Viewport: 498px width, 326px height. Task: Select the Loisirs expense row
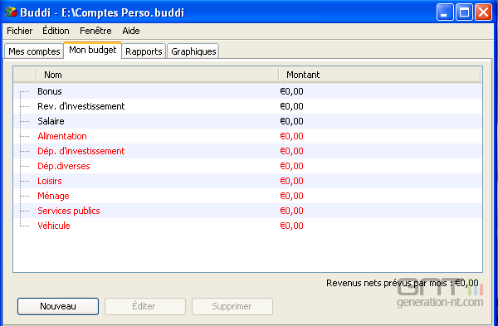pos(247,181)
